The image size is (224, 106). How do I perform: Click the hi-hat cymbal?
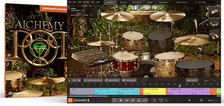point(101,43)
